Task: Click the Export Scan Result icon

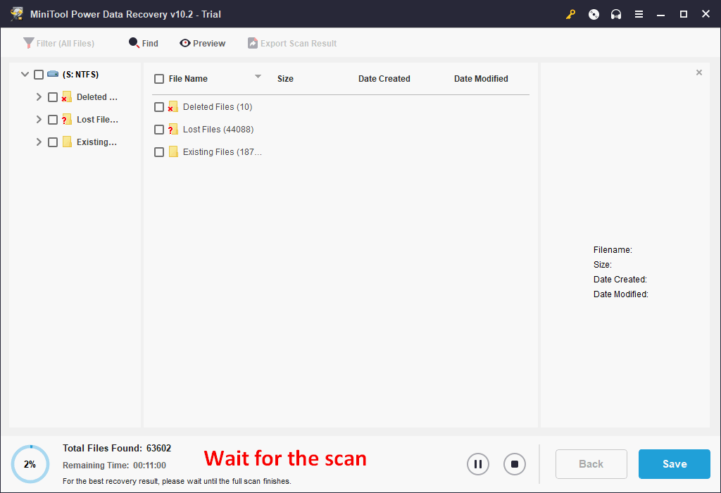Action: (x=253, y=43)
